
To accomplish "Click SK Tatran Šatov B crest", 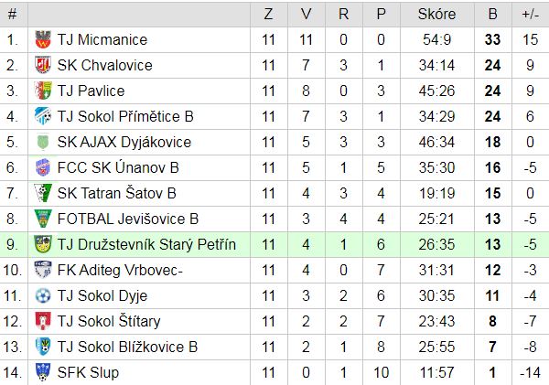I will point(43,193).
